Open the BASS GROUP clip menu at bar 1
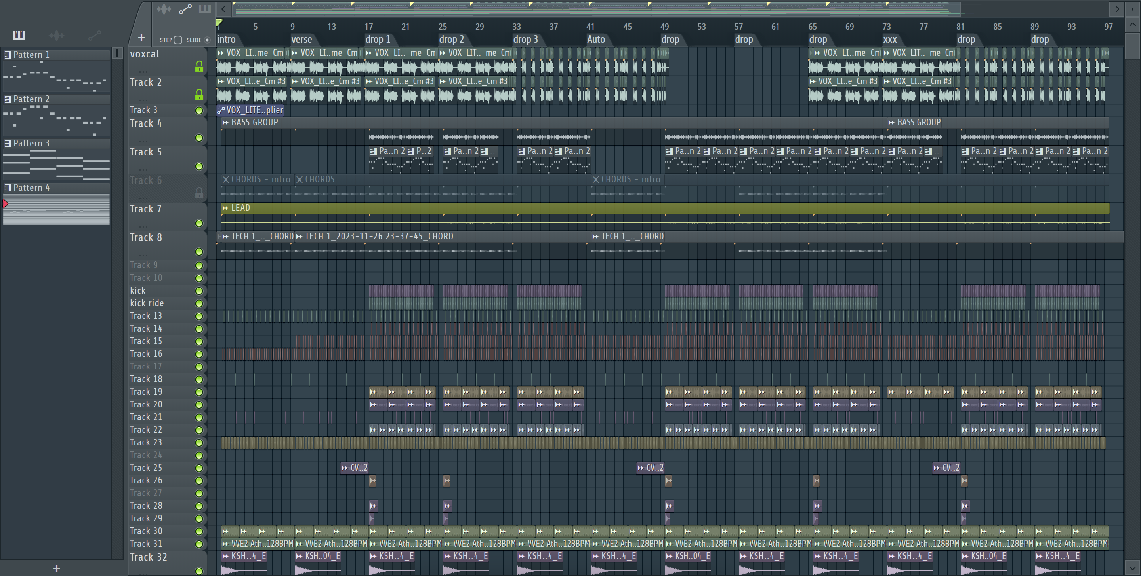The width and height of the screenshot is (1141, 576). 225,123
